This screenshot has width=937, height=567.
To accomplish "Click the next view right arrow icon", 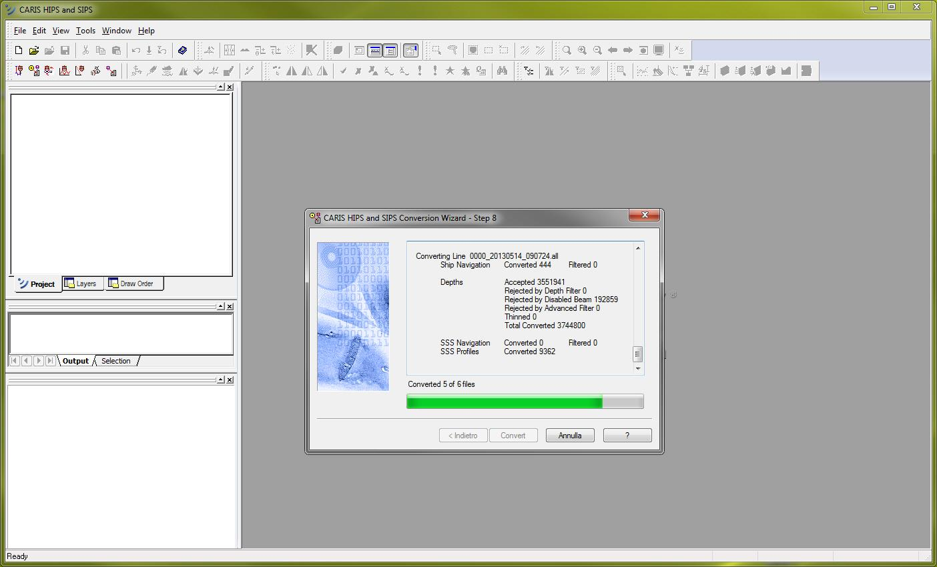I will point(628,50).
